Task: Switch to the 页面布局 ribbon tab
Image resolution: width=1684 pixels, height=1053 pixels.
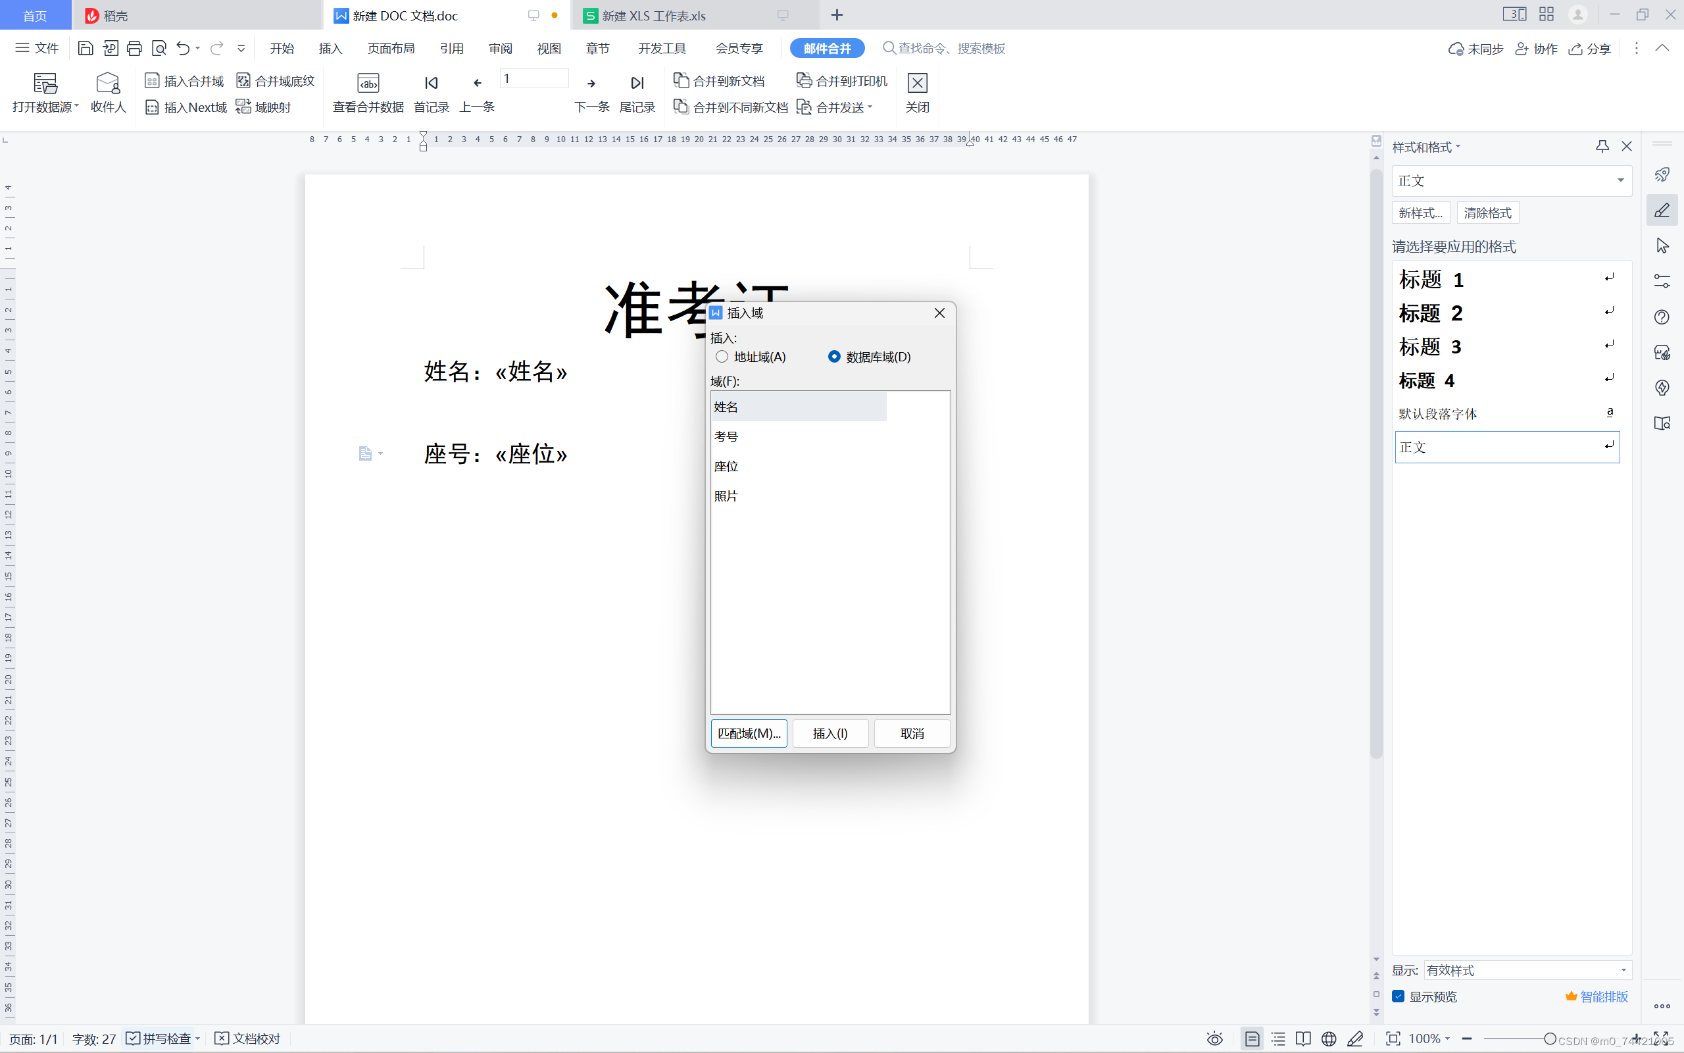Action: 390,48
